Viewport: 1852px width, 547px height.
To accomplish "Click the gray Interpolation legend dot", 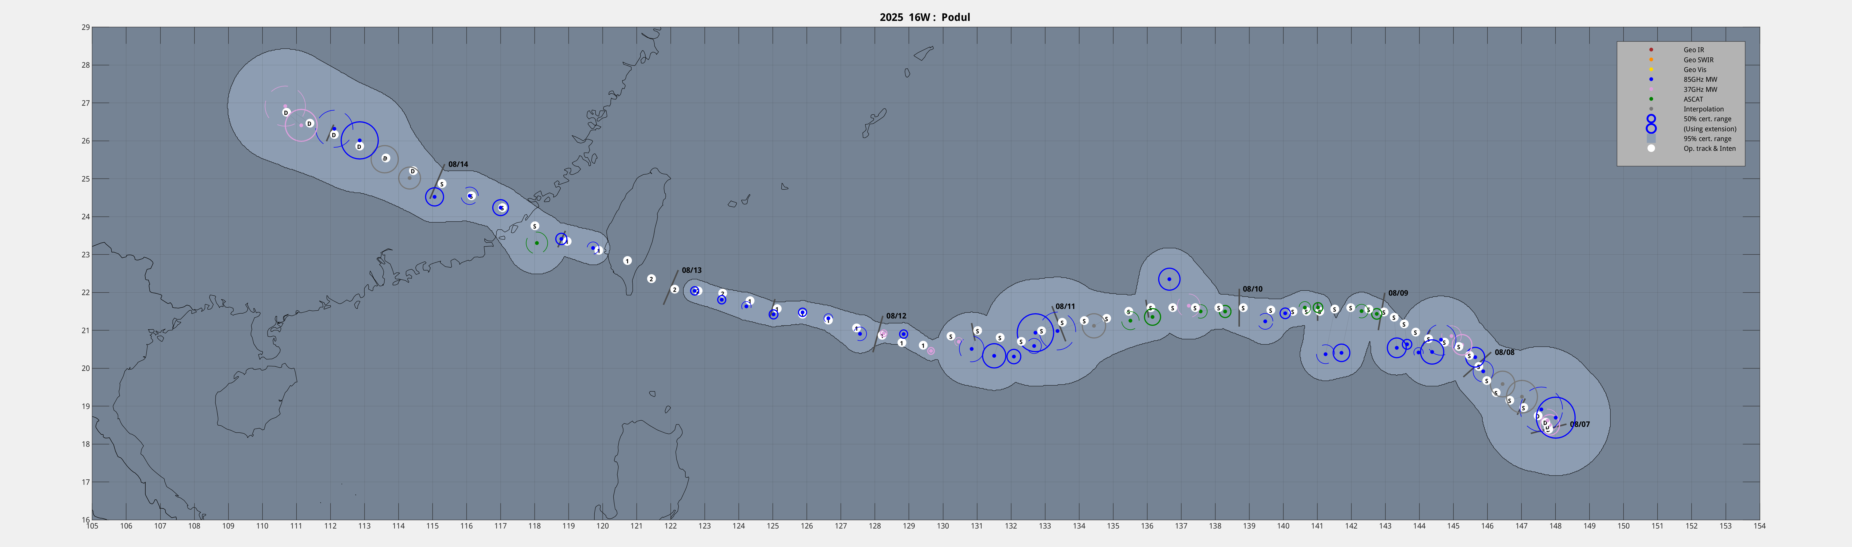I will (x=1651, y=109).
